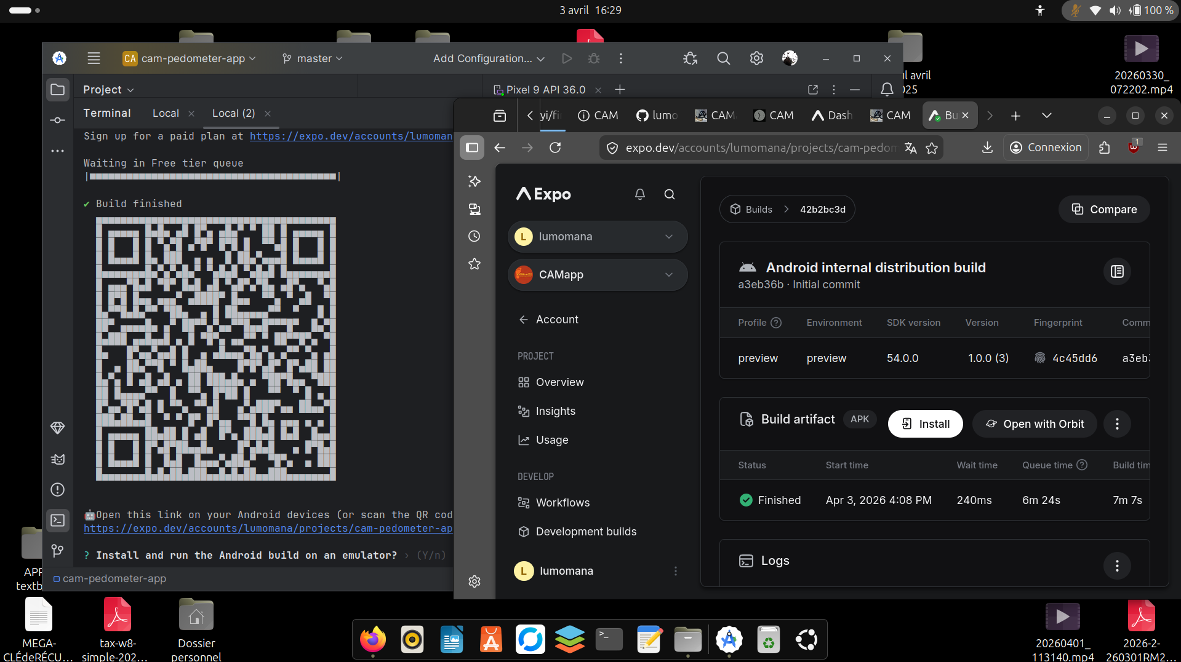Open the Problems tool window icon
The height and width of the screenshot is (662, 1181).
tap(58, 490)
